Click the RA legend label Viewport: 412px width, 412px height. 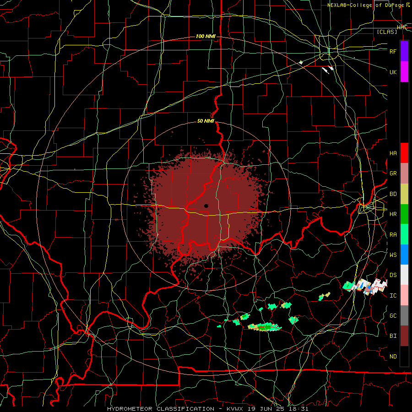393,235
